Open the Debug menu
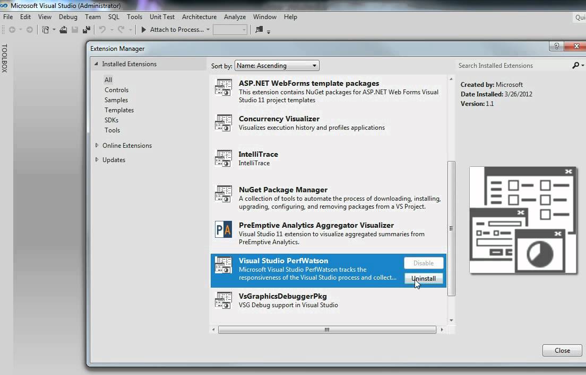Viewport: 586px width, 375px height. pos(68,17)
